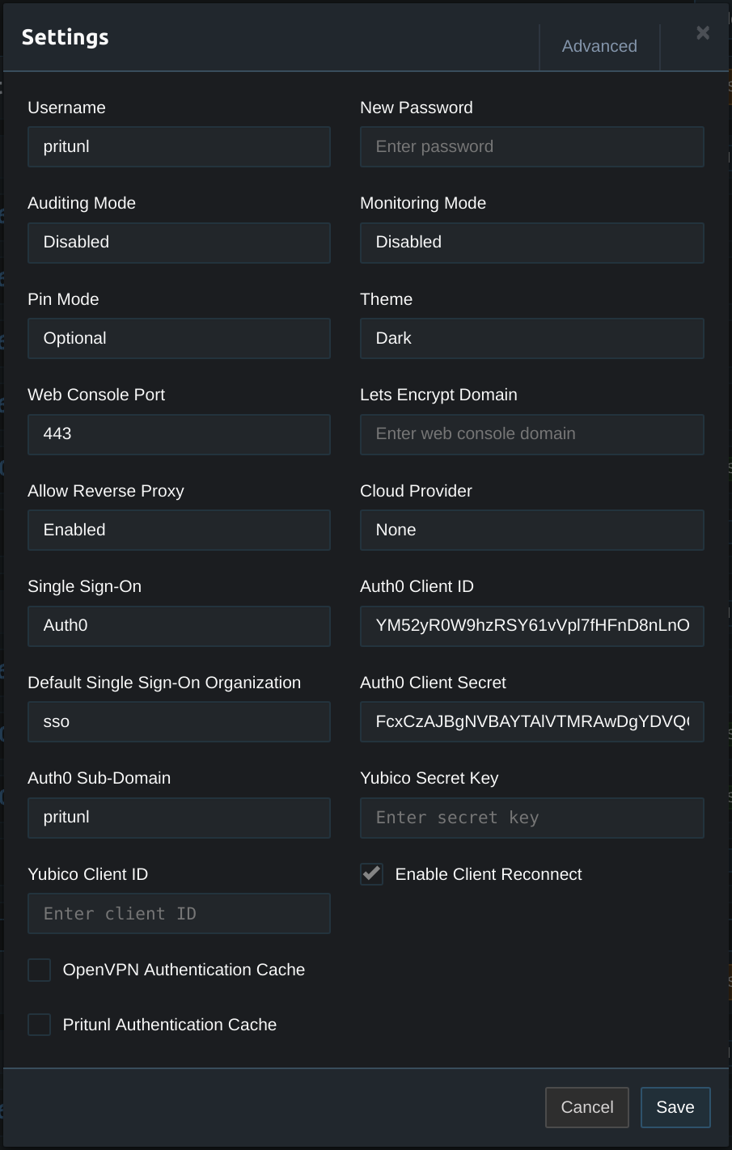The height and width of the screenshot is (1150, 732).
Task: Open the Monitoring Mode dropdown
Action: [531, 243]
